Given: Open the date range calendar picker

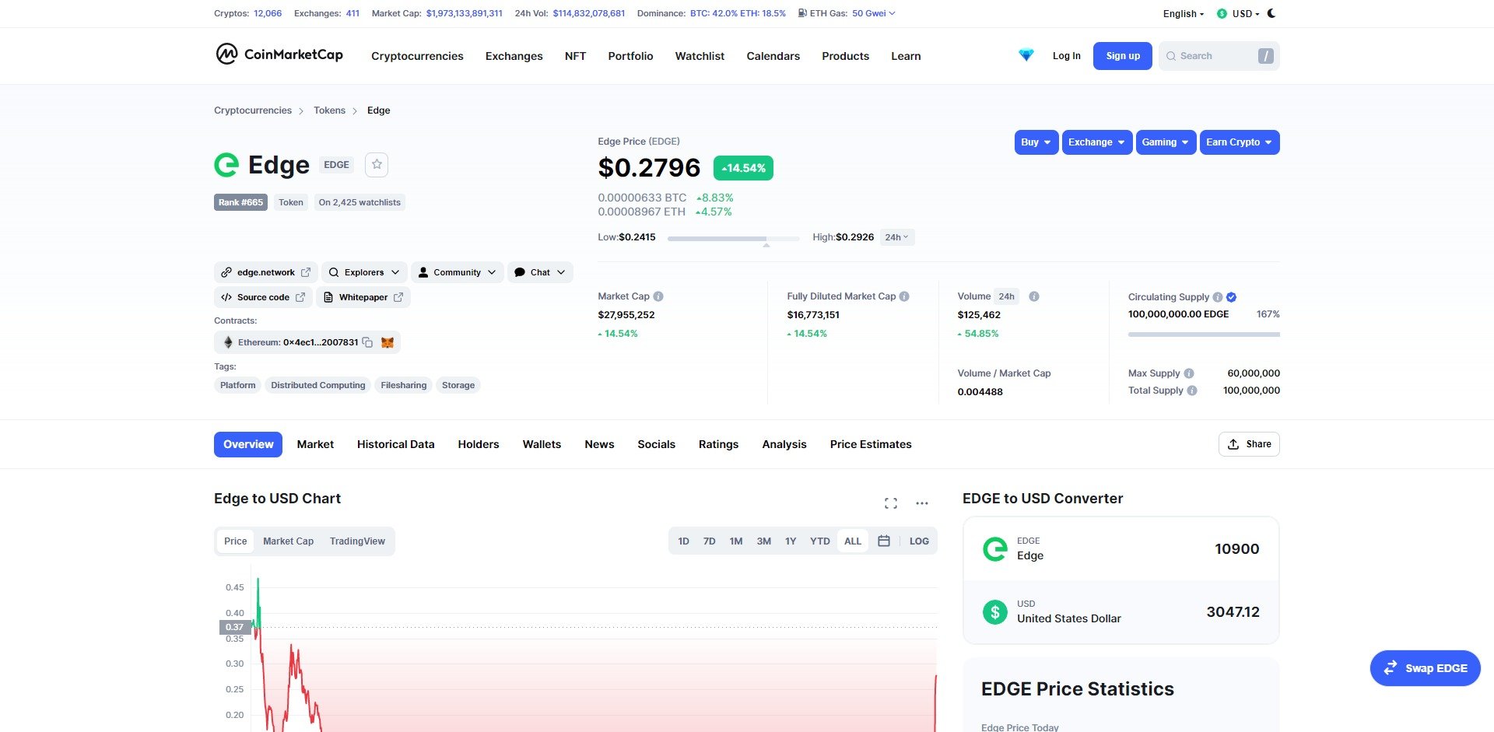Looking at the screenshot, I should click(884, 541).
